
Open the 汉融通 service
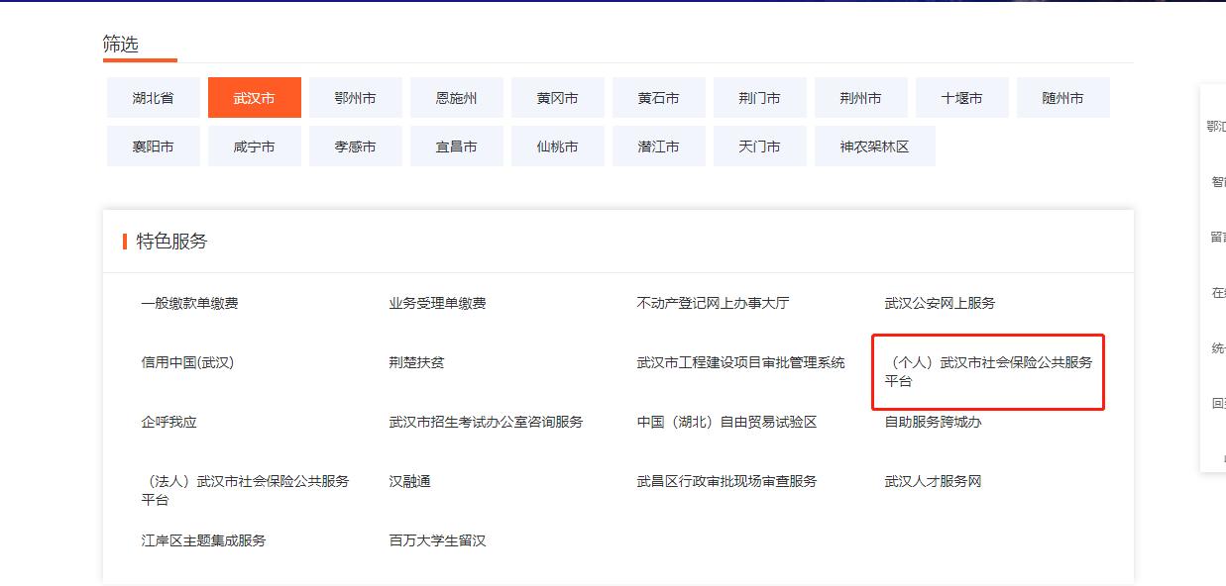[409, 481]
